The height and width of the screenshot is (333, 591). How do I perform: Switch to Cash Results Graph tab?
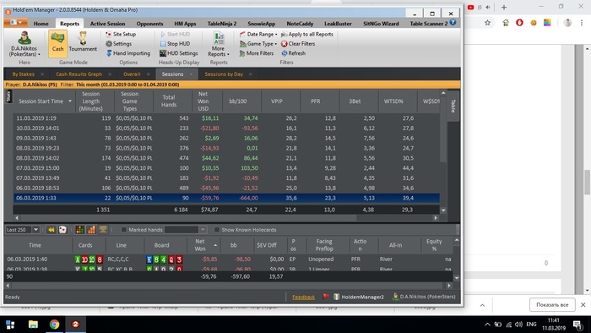pos(79,74)
